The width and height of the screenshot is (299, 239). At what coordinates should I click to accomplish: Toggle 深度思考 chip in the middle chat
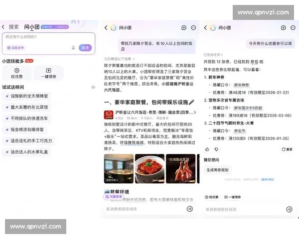114,197
